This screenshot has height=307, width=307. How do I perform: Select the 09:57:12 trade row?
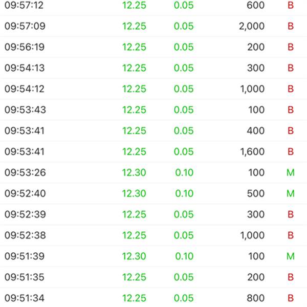pos(153,5)
